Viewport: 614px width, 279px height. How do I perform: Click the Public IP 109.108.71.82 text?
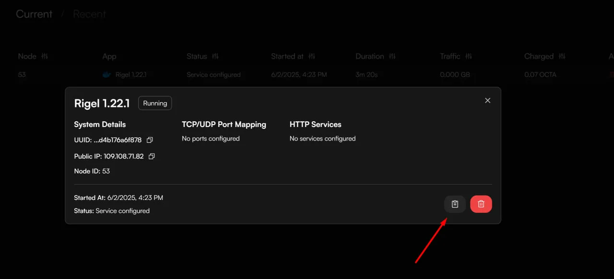pos(109,156)
